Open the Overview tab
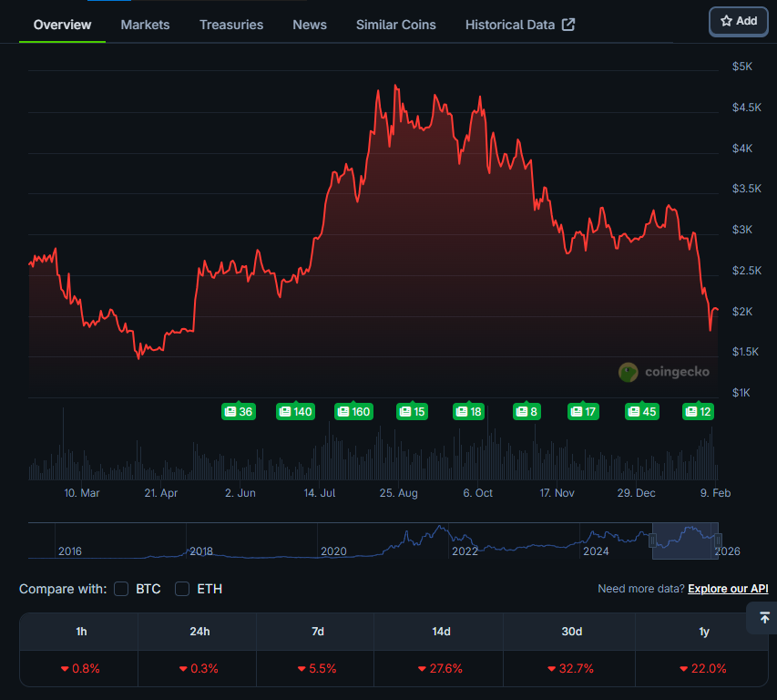 pos(63,25)
